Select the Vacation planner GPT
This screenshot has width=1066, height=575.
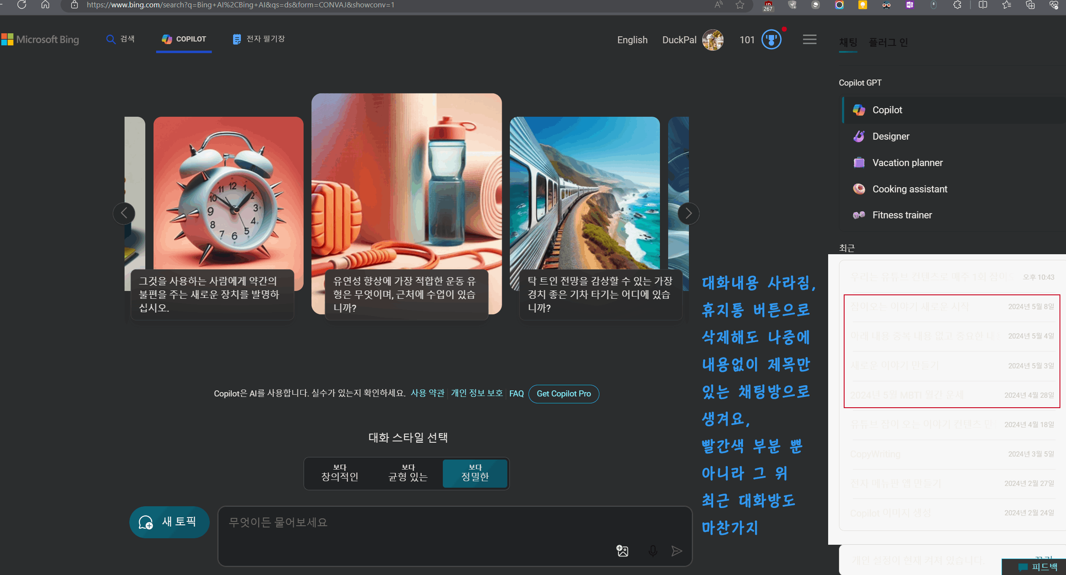(x=954, y=163)
